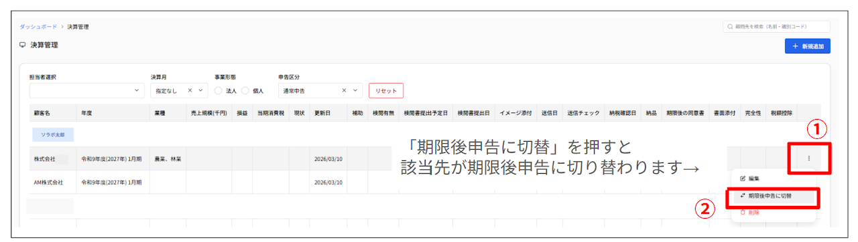Screen dimensions: 858x242
Task: Click the 完全性 column header
Action: point(753,113)
